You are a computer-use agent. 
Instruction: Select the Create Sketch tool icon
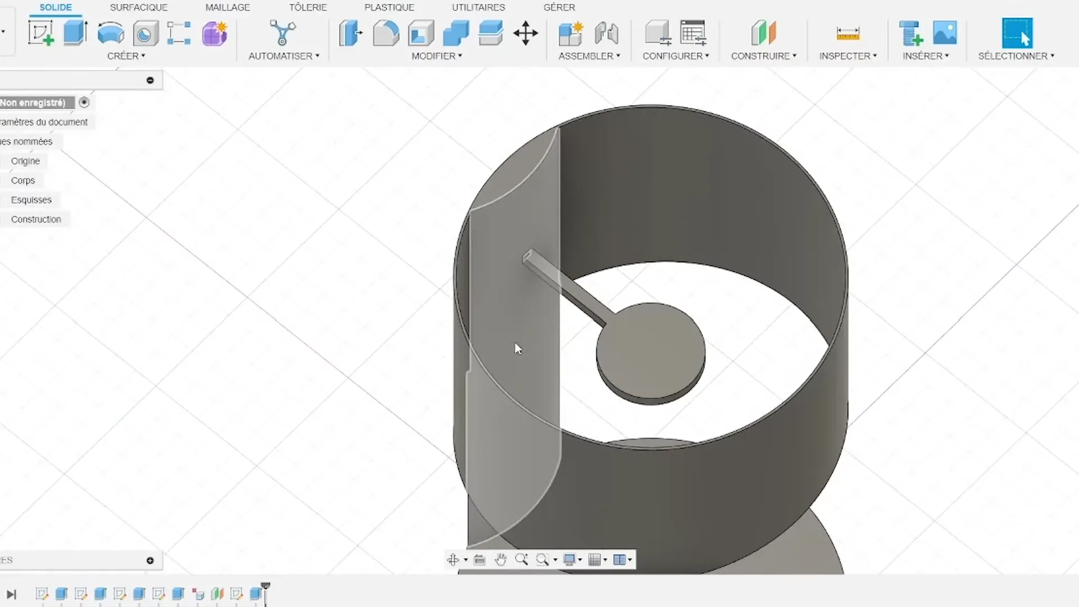click(x=41, y=33)
